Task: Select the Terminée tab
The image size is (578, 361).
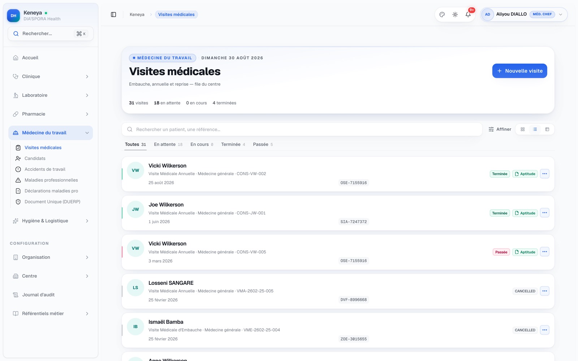Action: (x=233, y=144)
